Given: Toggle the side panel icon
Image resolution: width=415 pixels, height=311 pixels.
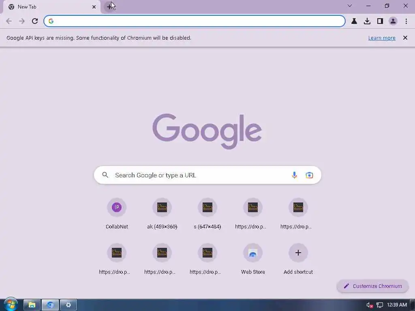Looking at the screenshot, I should pyautogui.click(x=380, y=21).
